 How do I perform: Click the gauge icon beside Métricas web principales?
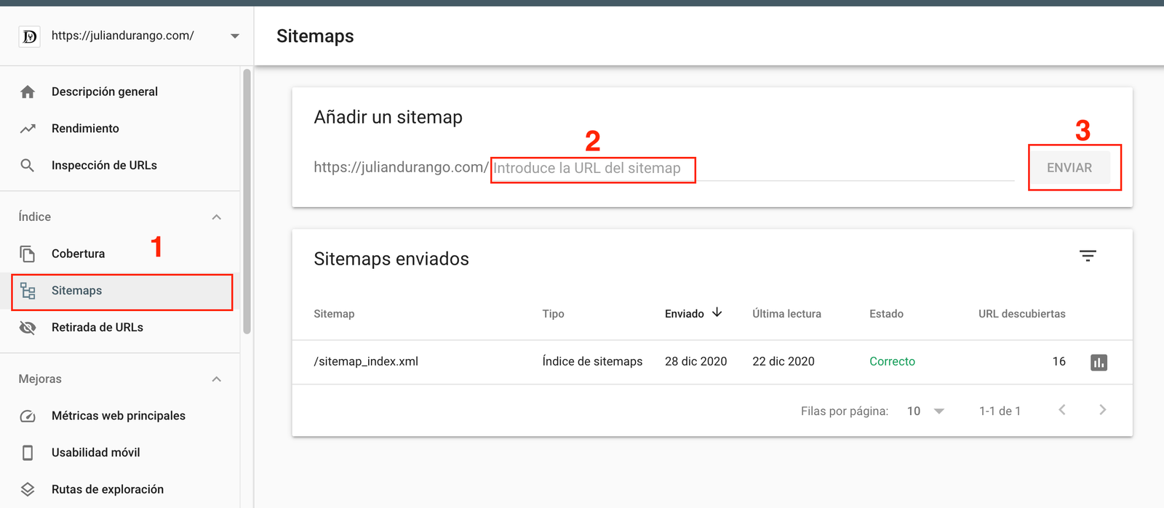point(28,416)
